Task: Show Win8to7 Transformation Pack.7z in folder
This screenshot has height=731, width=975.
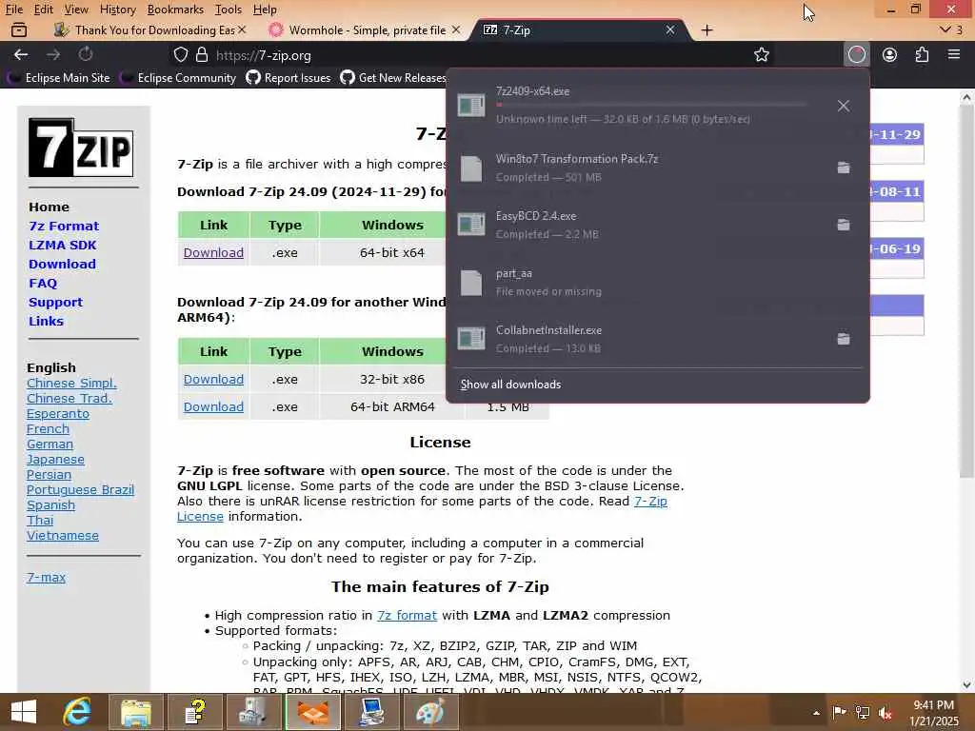Action: pos(844,168)
